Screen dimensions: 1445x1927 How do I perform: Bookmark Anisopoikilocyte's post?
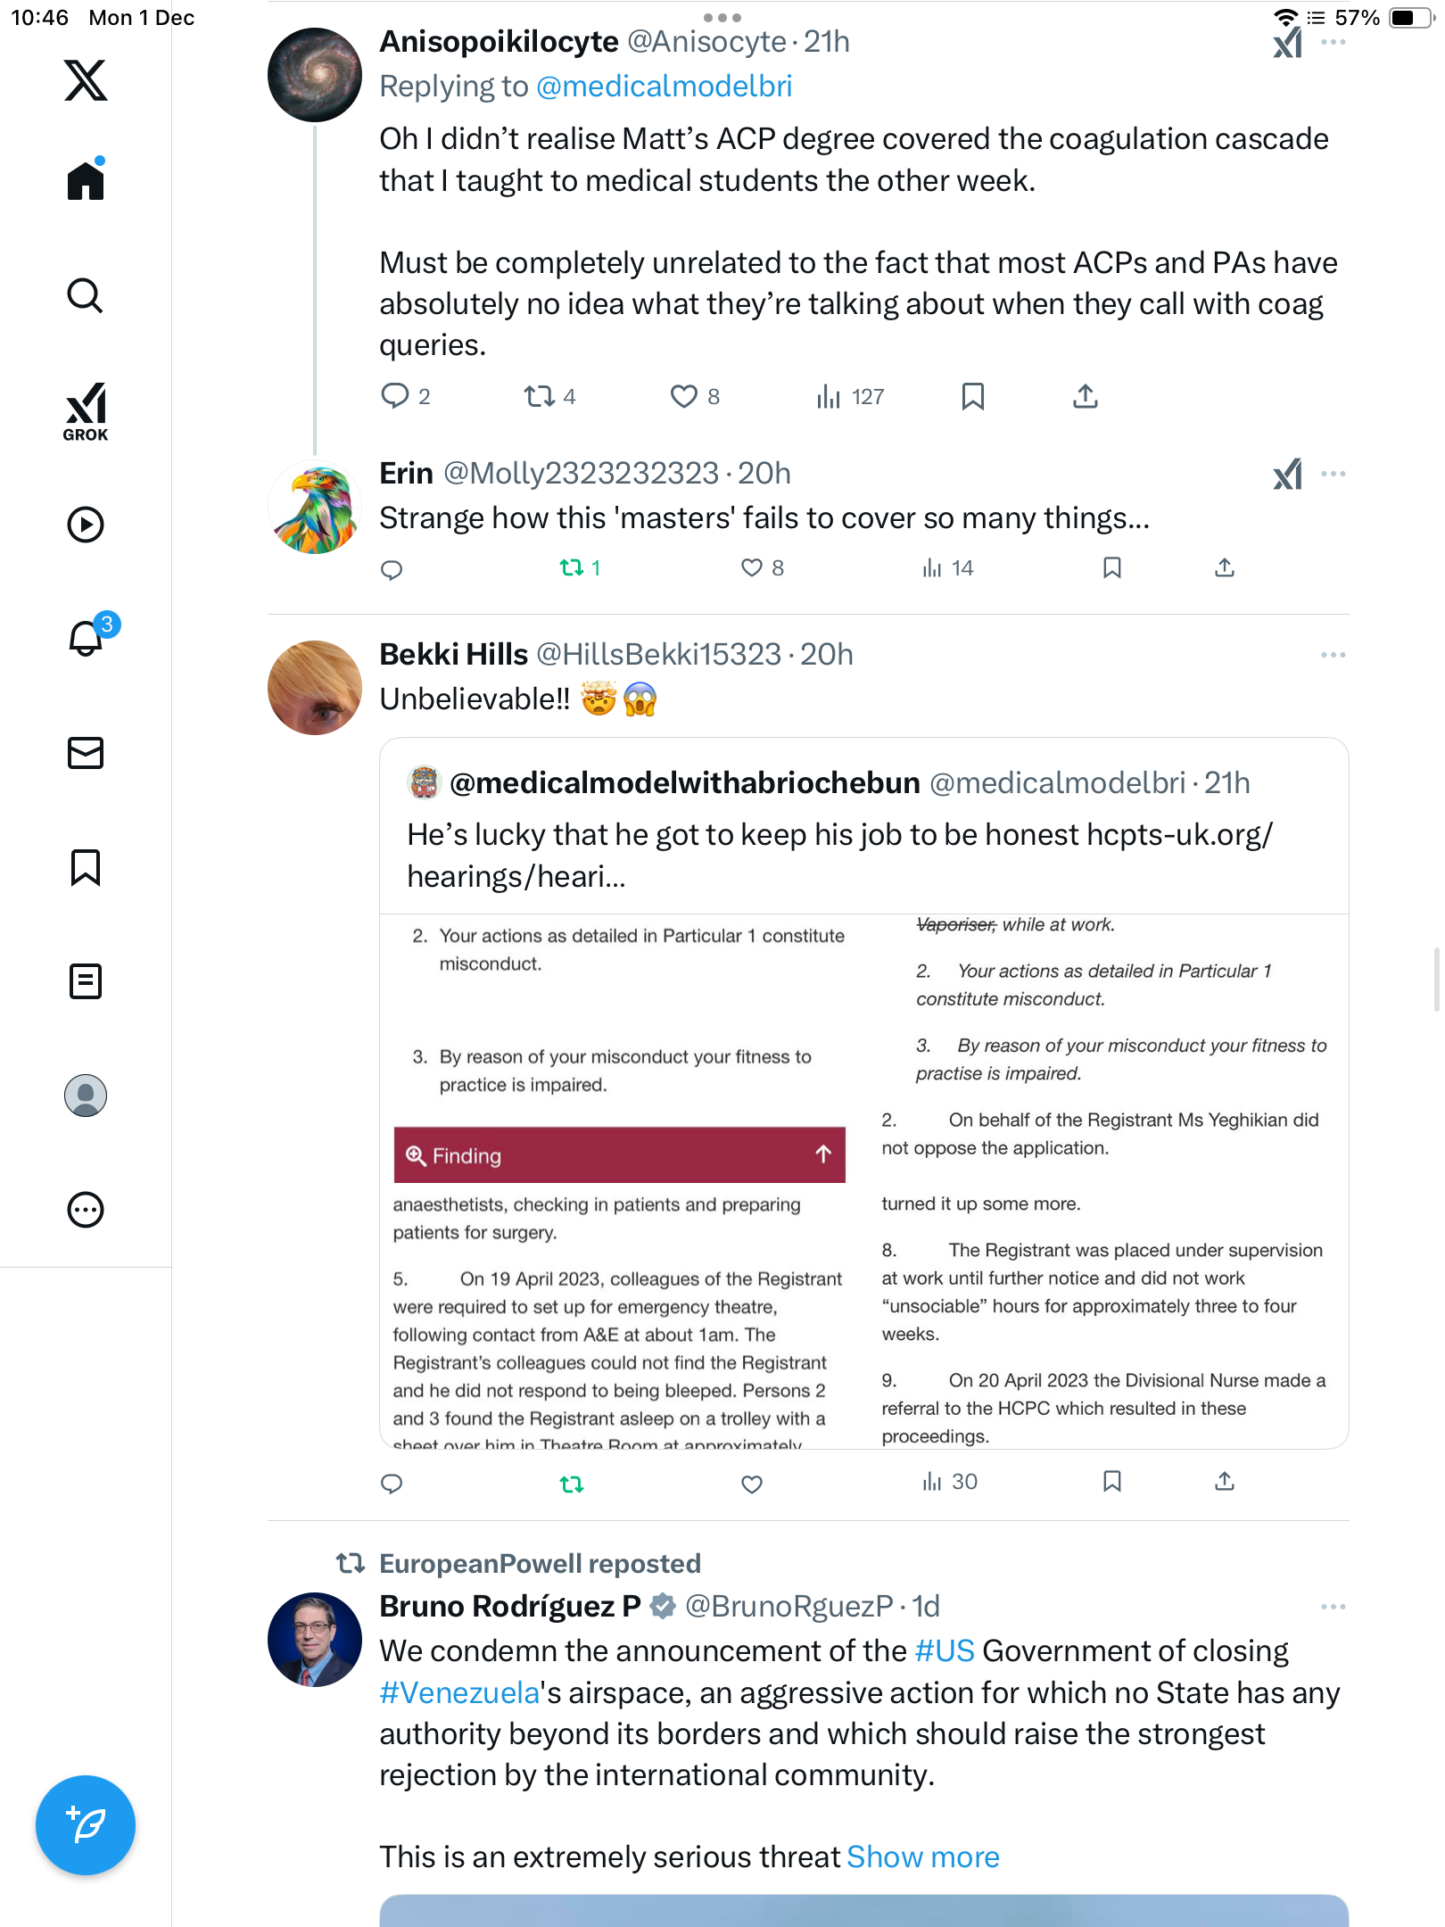[972, 397]
